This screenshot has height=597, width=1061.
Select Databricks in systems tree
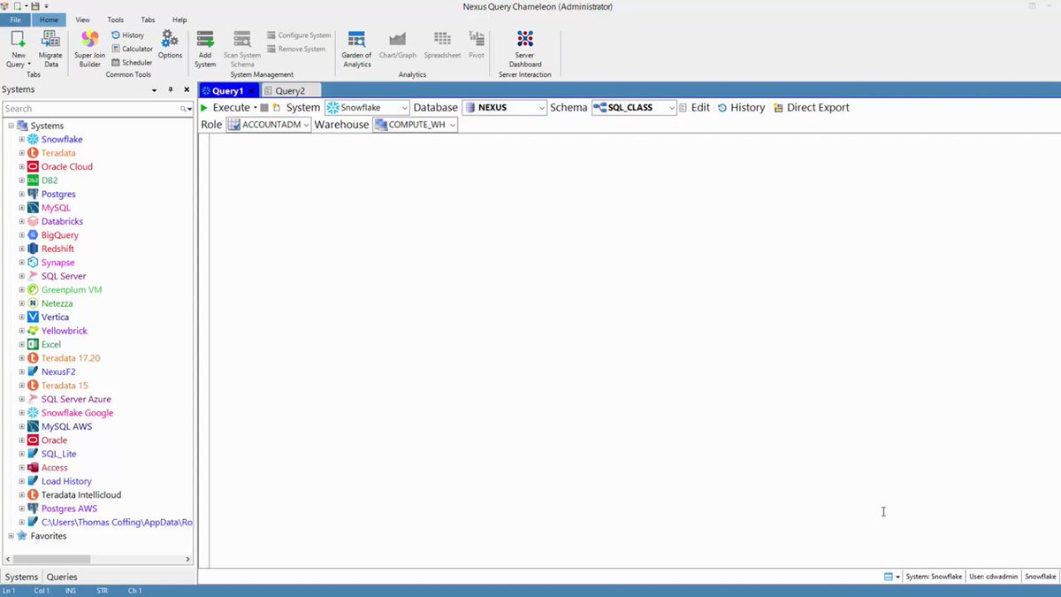62,221
